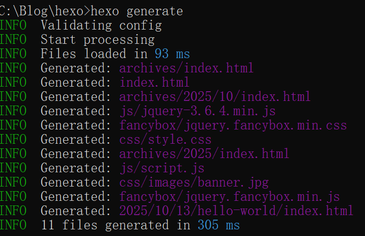Screen dimensions: 365x236
Task: Click the 'archives/index.html' file path
Action: coord(186,68)
